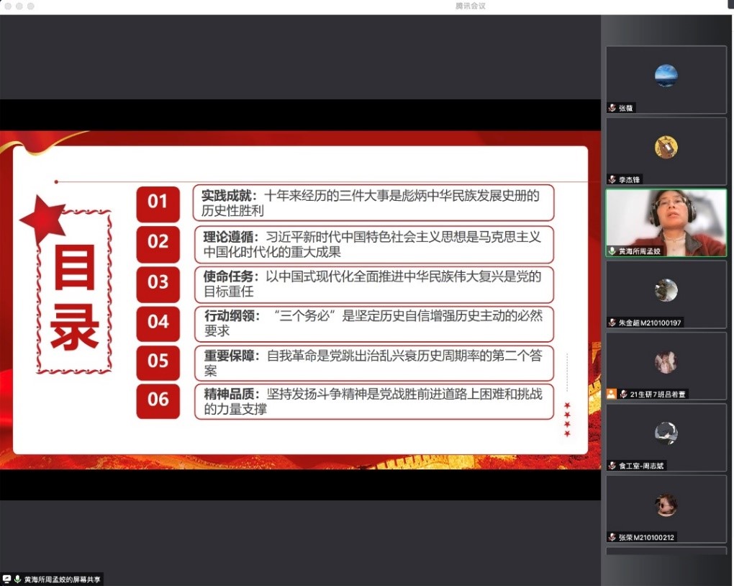The image size is (734, 586).
Task: Click the muted mic icon beside 张薇
Action: [x=612, y=108]
